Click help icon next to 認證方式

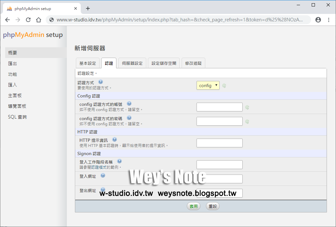(x=101, y=82)
